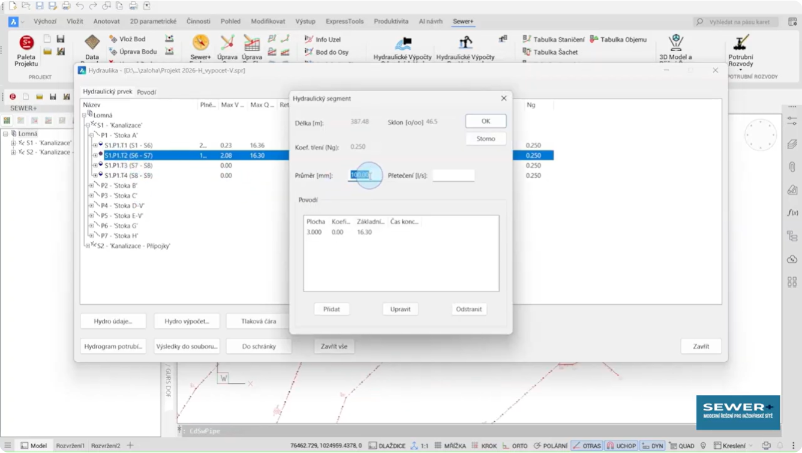This screenshot has width=802, height=453.
Task: Toggle the POLÁRNÍ tracking mode
Action: (549, 446)
